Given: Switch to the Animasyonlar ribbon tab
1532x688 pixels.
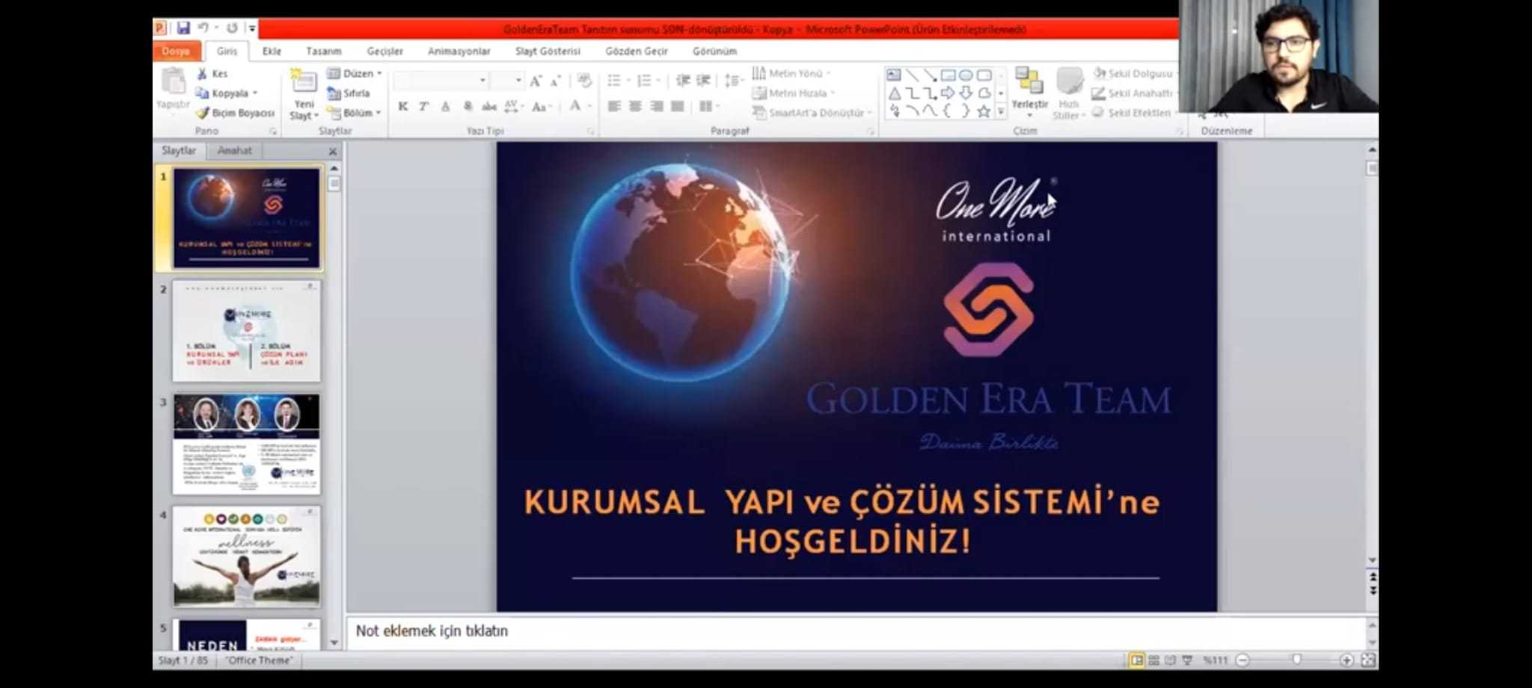Looking at the screenshot, I should pyautogui.click(x=459, y=51).
